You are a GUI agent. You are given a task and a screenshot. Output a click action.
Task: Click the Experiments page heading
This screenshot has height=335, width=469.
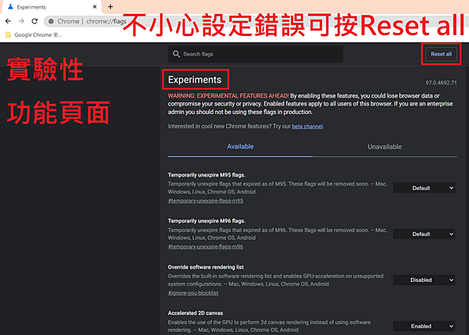point(195,80)
